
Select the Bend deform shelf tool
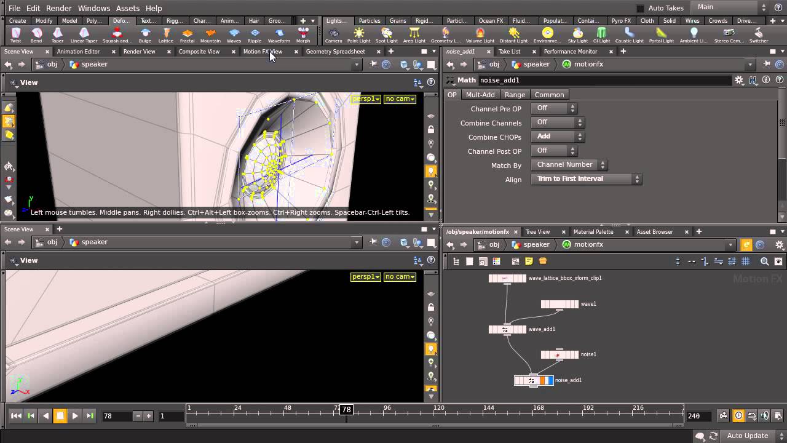pyautogui.click(x=36, y=35)
